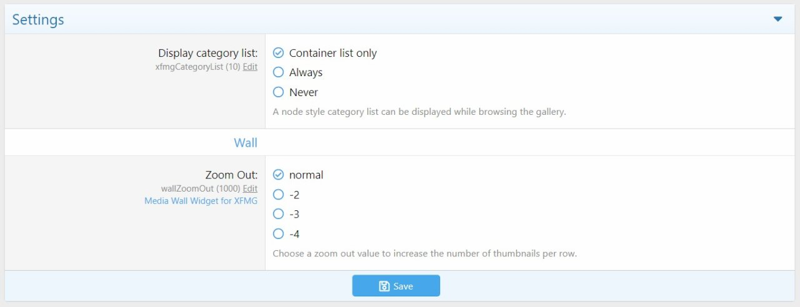Choose Never for display category list
This screenshot has height=307, width=800.
(x=279, y=92)
